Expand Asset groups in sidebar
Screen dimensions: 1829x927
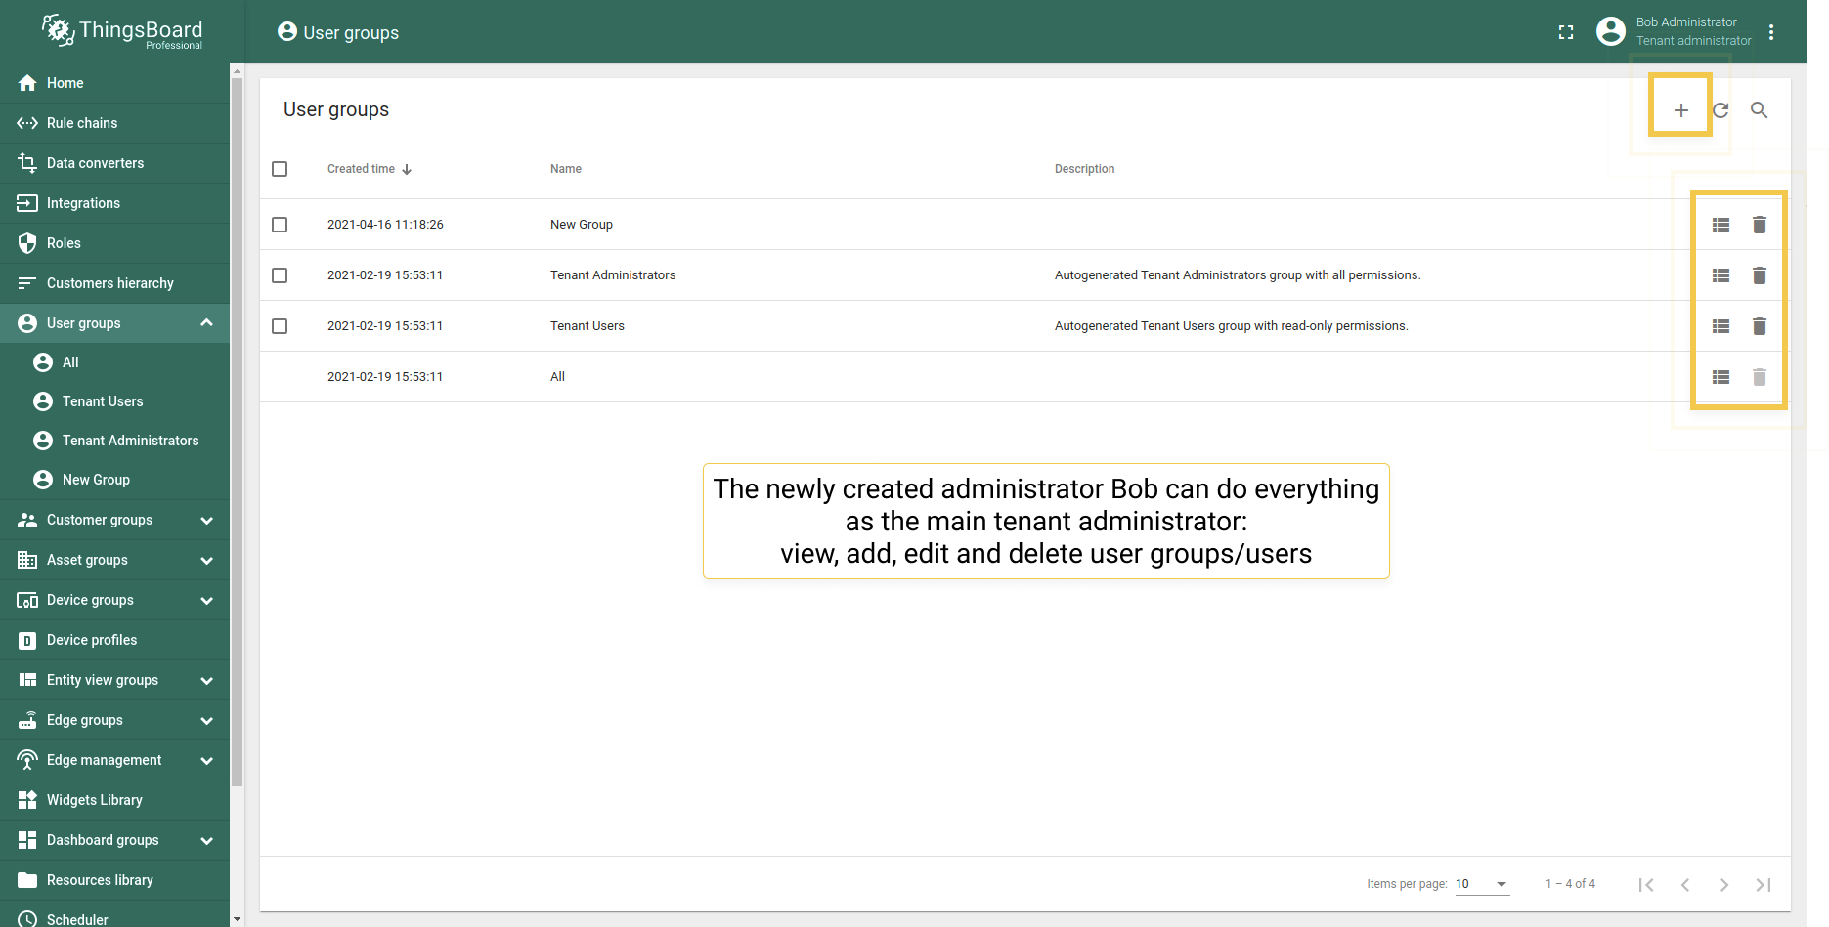point(206,560)
